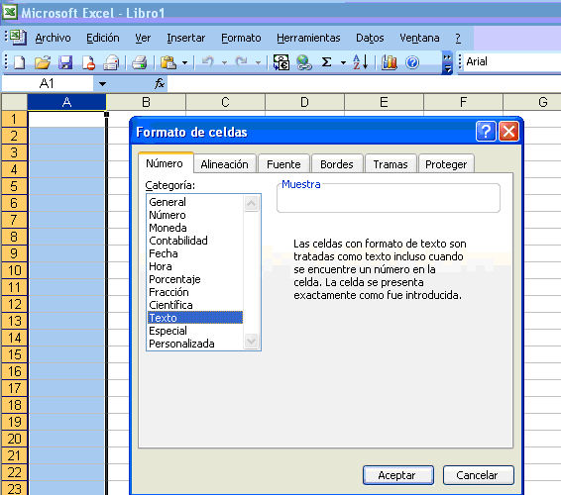Click the Excel icon in title bar
Screen dimensions: 561x495
10,12
